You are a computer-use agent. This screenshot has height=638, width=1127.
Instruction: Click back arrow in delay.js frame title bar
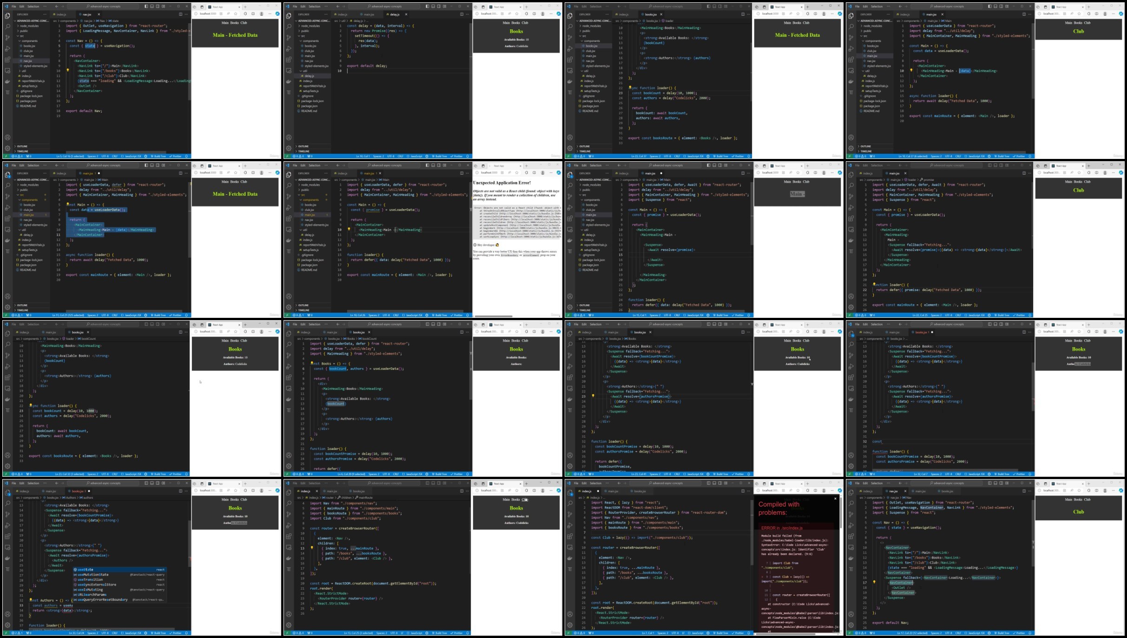tap(338, 7)
